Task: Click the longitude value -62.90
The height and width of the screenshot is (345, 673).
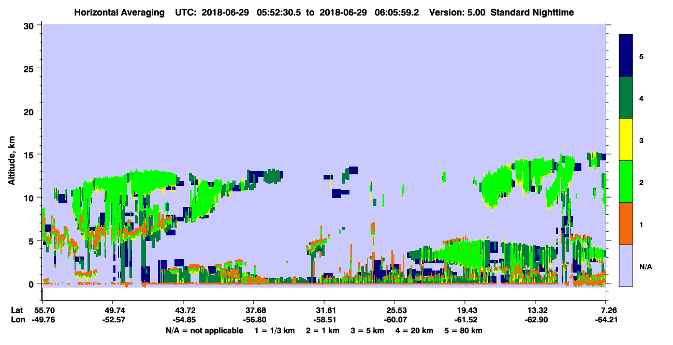Action: (535, 320)
